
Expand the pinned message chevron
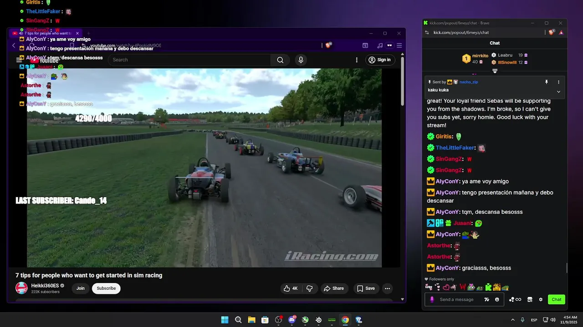[x=558, y=92]
